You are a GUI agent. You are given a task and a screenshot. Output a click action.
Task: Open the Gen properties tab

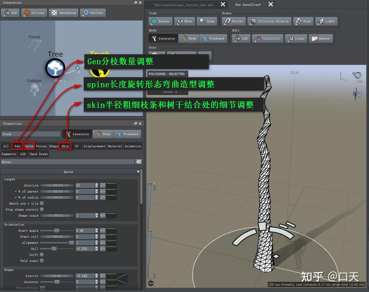[18, 146]
